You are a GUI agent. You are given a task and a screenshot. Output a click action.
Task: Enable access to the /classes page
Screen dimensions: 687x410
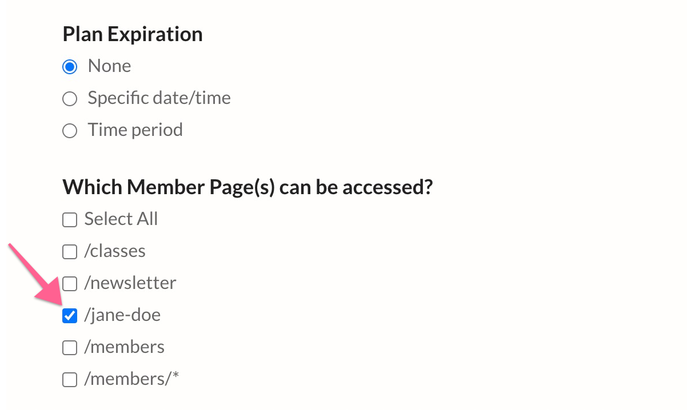pyautogui.click(x=69, y=251)
